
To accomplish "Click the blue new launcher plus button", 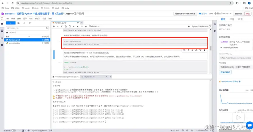I will 11,23.
